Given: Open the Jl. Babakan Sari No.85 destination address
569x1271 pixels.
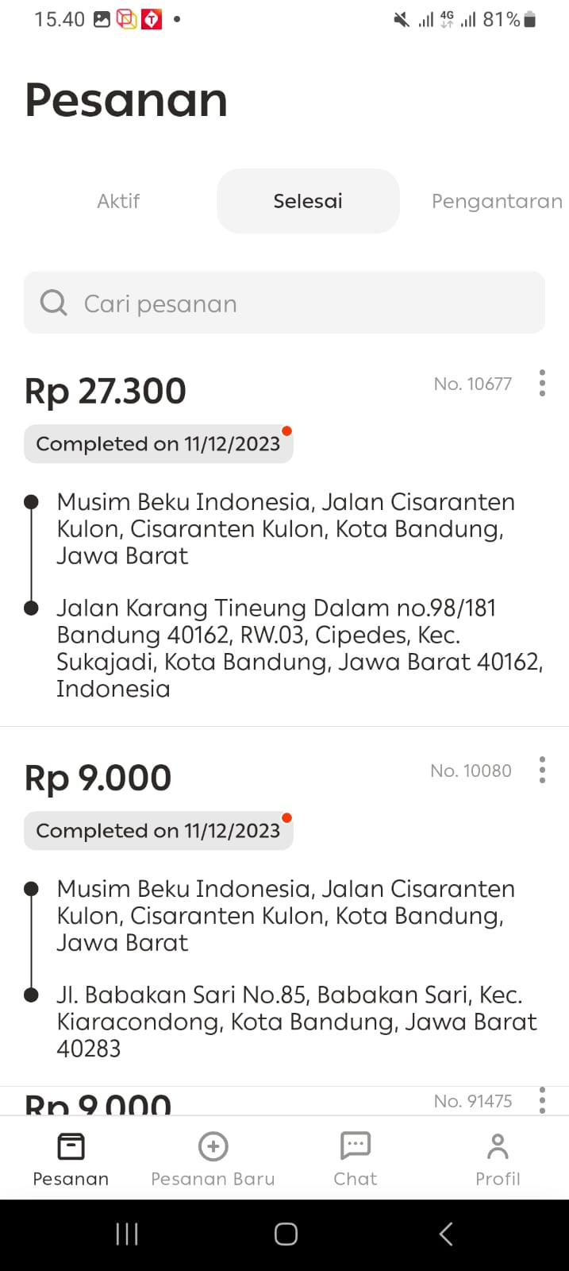Looking at the screenshot, I should pos(297,1022).
